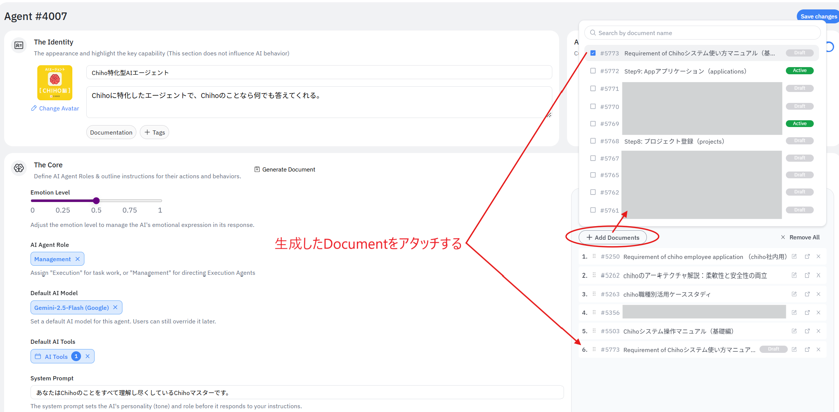
Task: Open document #5356 via the external link icon
Action: [x=807, y=312]
